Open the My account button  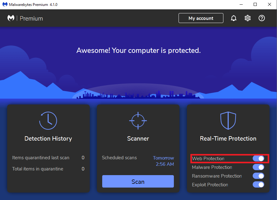point(201,18)
